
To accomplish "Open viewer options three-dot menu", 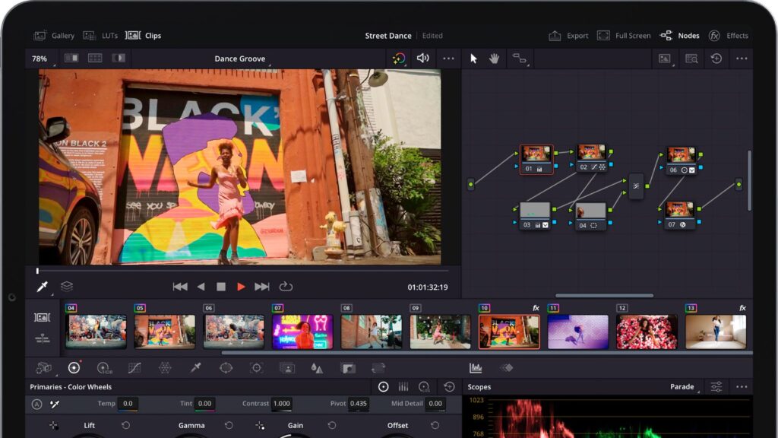I will click(x=448, y=59).
